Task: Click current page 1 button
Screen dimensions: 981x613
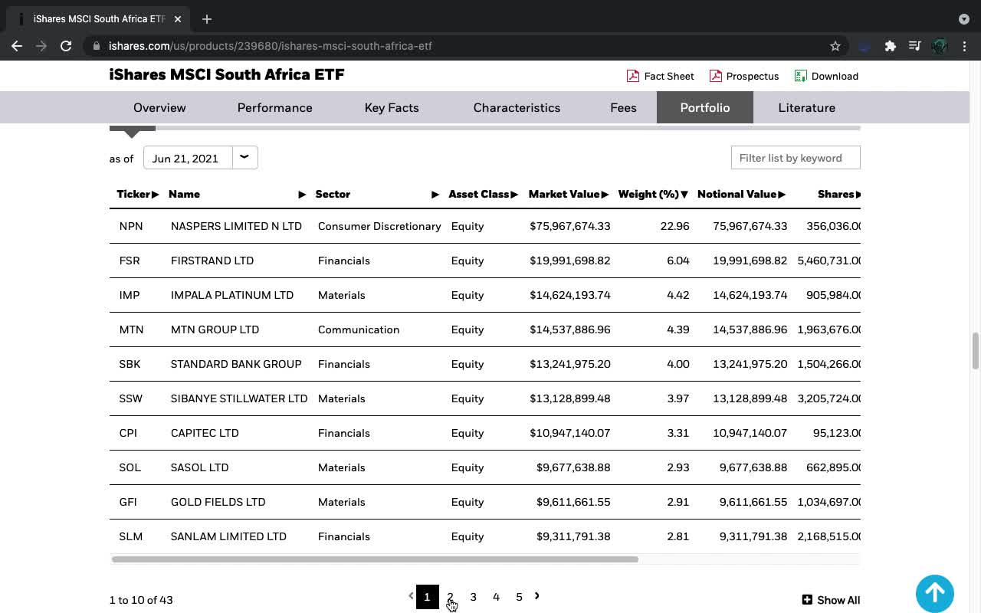Action: 427,597
